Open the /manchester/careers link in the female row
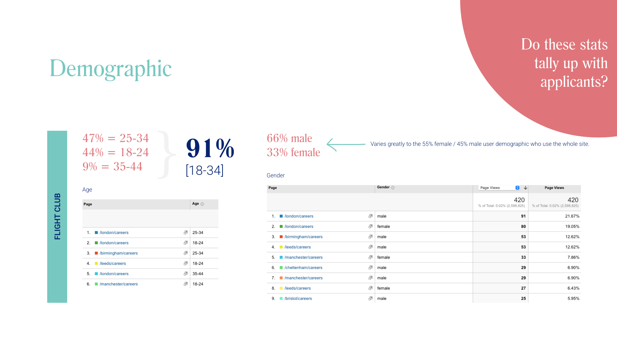Viewport: 617px width, 346px height. pos(303,257)
